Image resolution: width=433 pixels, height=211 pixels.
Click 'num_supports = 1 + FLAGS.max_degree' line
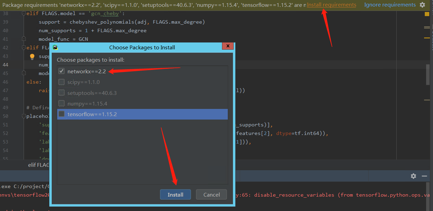click(92, 30)
